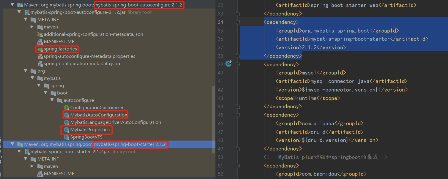Click the SpringBootVFS class icon
The height and width of the screenshot is (179, 448).
tap(66, 137)
